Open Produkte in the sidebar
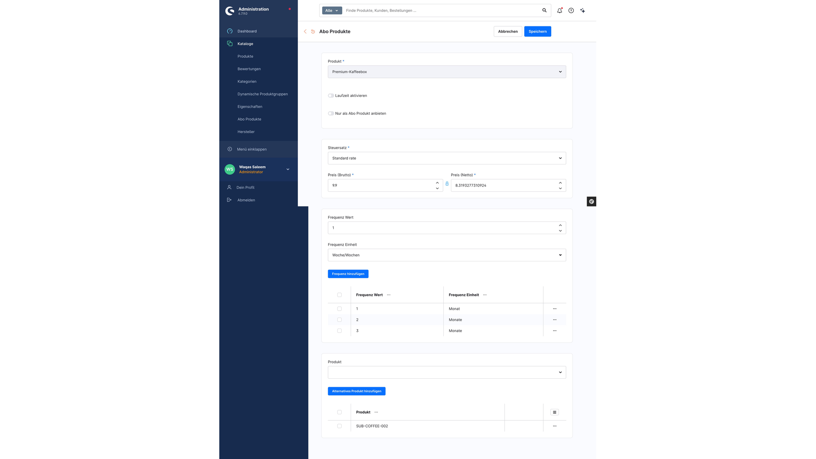Screen dimensions: 816x459 (x=245, y=56)
